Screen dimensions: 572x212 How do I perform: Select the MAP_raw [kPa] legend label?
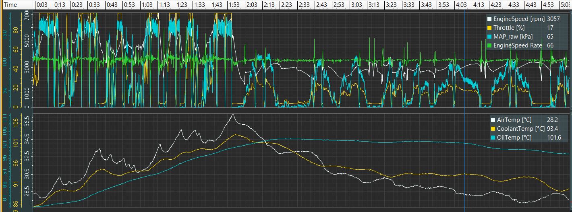[x=514, y=37]
